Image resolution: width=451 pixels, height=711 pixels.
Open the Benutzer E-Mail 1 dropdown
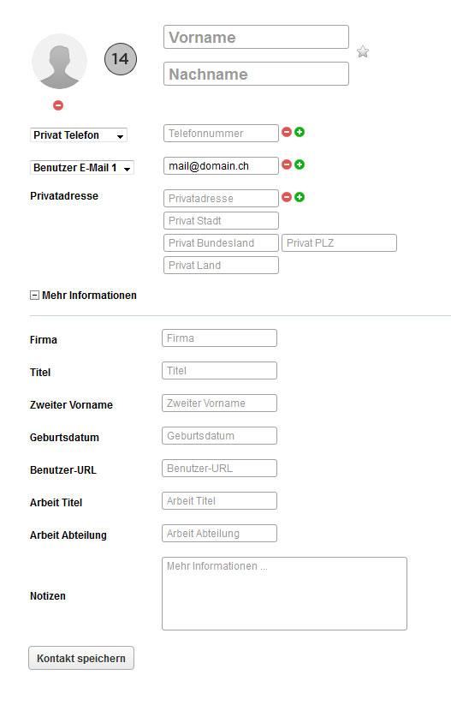pos(82,168)
